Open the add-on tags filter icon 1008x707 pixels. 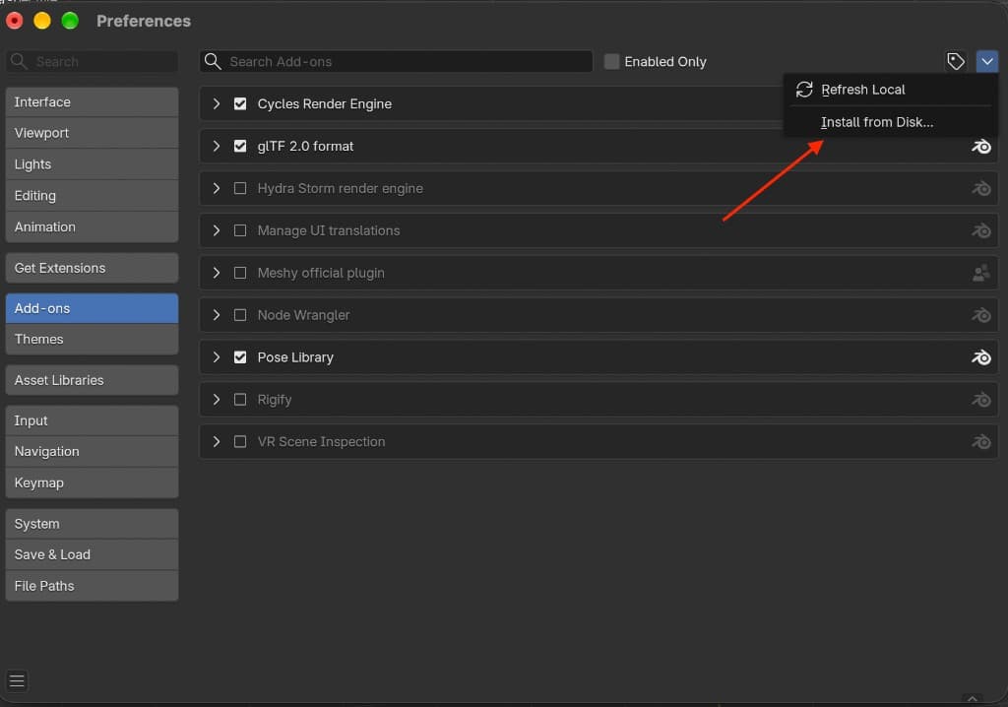[955, 62]
